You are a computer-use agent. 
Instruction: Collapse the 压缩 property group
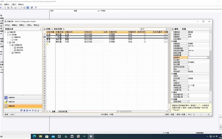click(172, 99)
